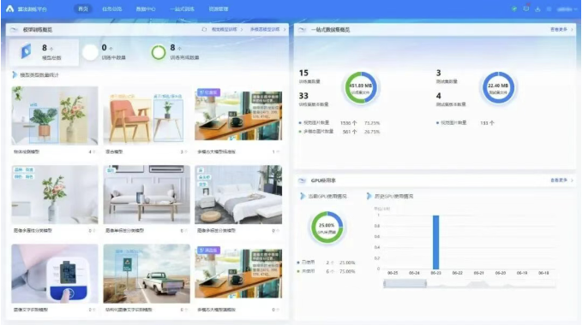Screen dimensions: 582x325
Task: Click the 26.75% multimodal image percentage
Action: point(372,132)
